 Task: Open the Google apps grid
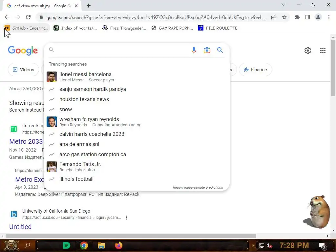click(323, 51)
